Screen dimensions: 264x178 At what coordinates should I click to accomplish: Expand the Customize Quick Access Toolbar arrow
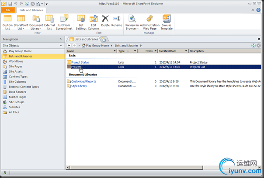(47, 3)
